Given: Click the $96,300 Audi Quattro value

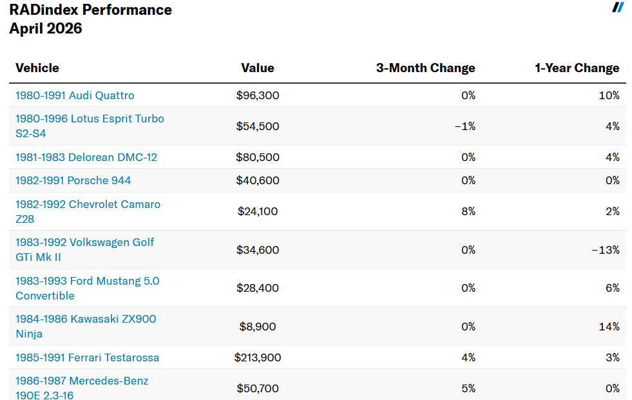Looking at the screenshot, I should (258, 95).
